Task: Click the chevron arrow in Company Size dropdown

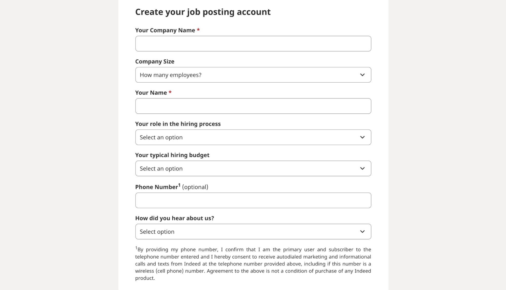Action: [x=362, y=75]
